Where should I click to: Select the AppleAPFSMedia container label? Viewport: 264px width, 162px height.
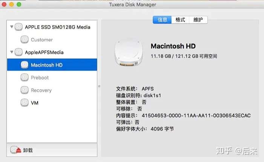44,52
